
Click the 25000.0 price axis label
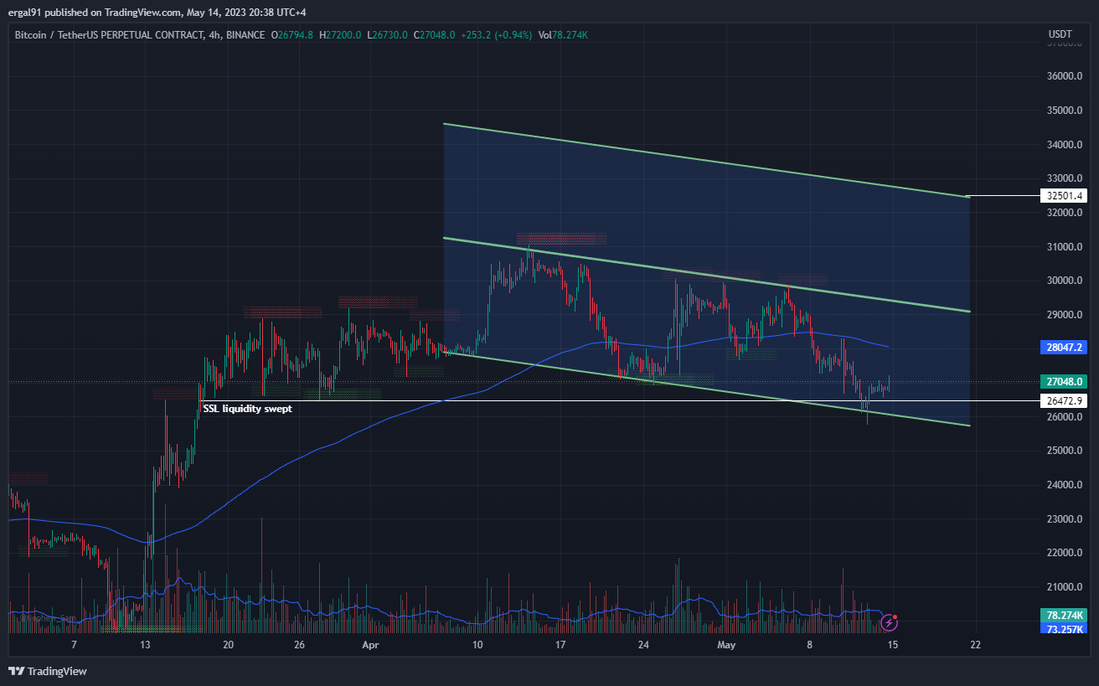click(x=1063, y=451)
